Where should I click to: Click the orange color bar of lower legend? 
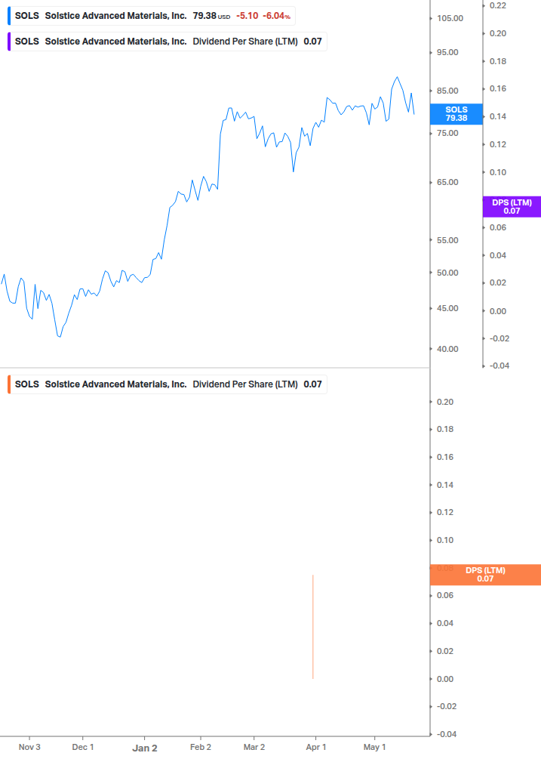[9, 384]
